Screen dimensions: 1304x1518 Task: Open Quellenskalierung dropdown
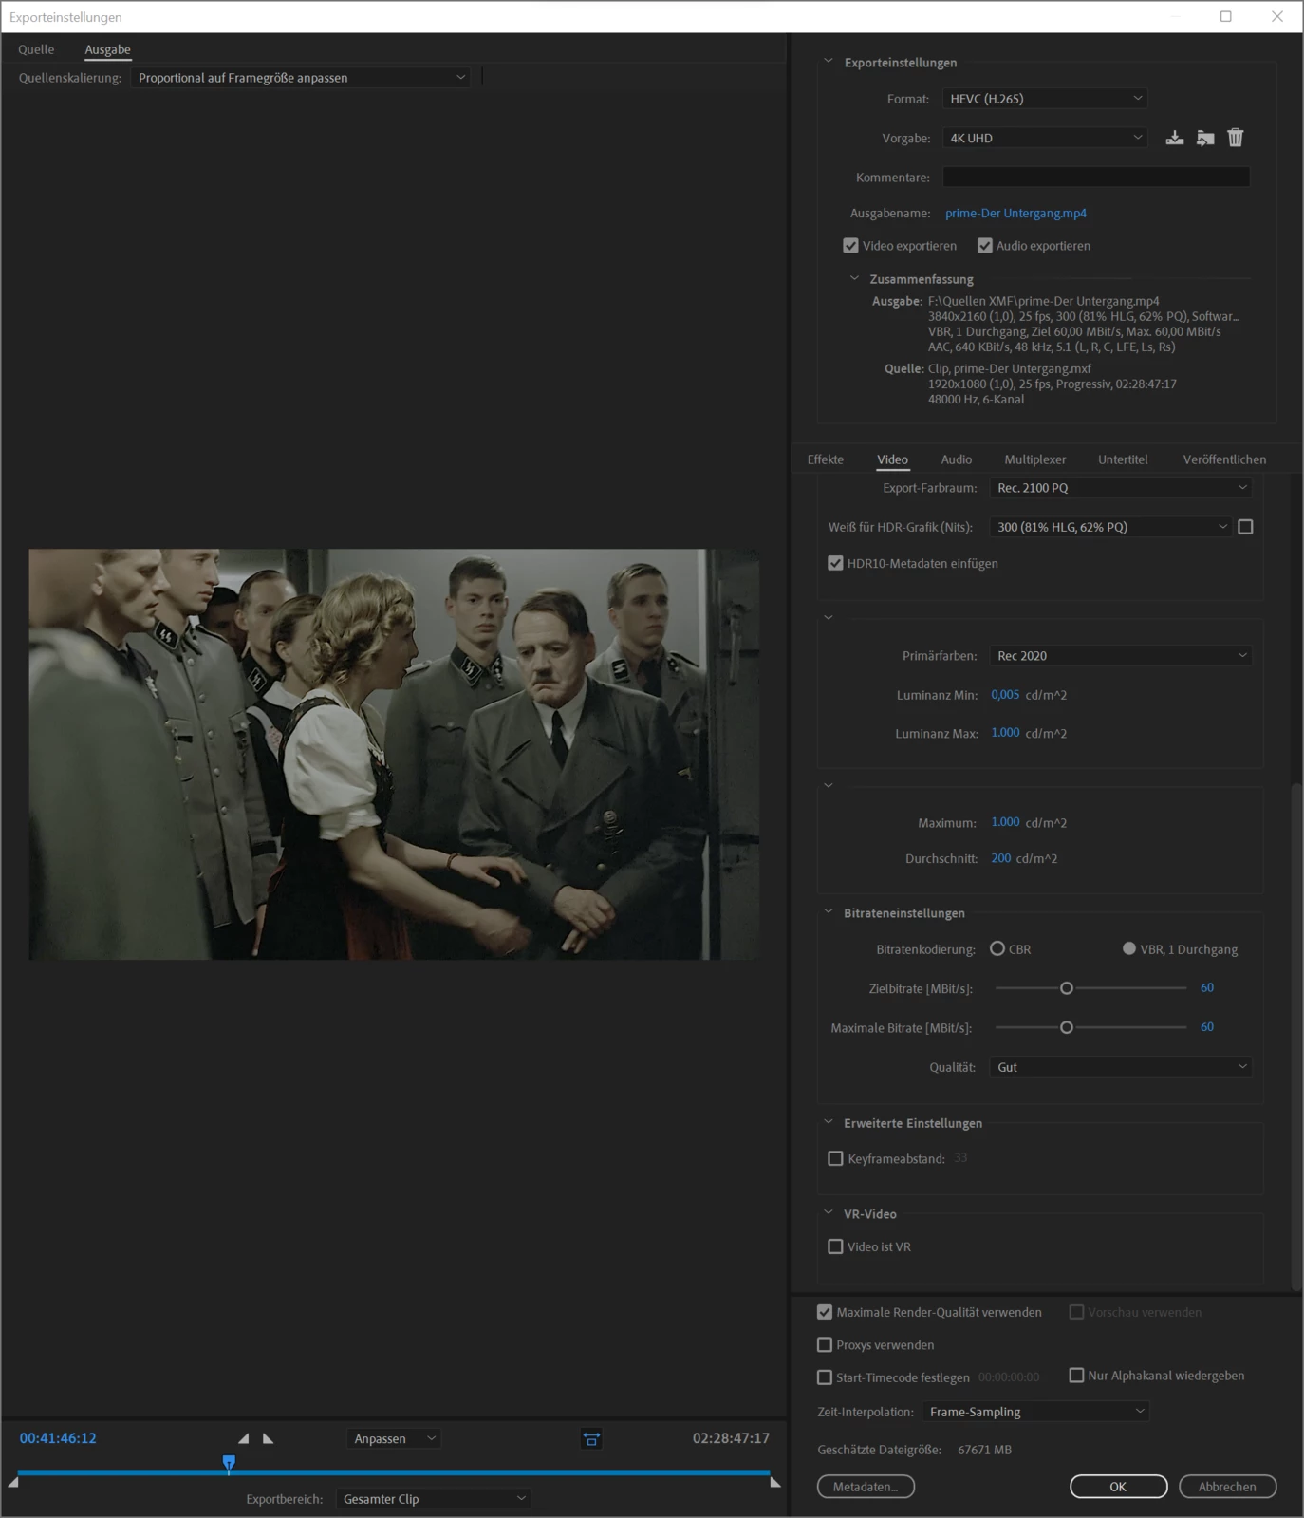tap(301, 78)
